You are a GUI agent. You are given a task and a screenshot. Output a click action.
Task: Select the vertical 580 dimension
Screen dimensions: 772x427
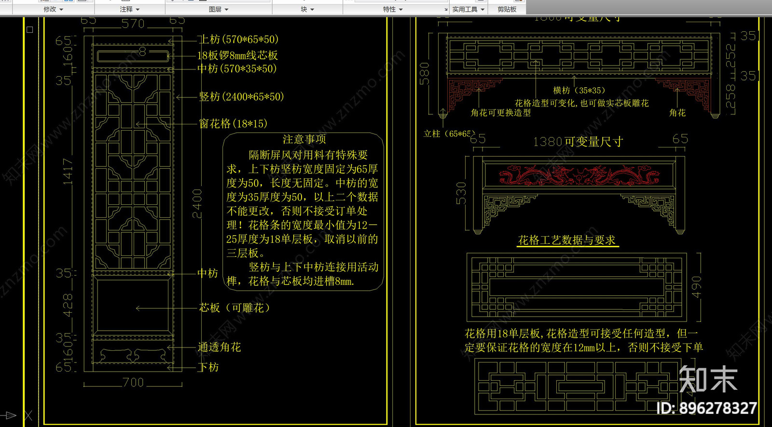424,73
